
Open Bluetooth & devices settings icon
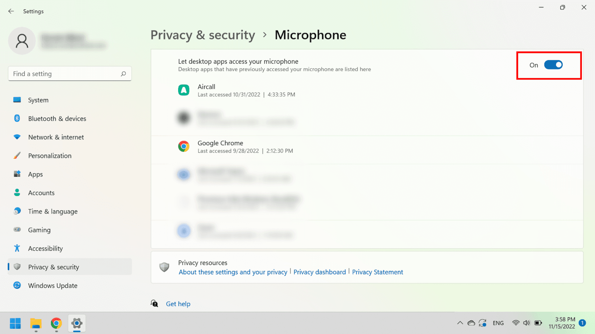17,118
